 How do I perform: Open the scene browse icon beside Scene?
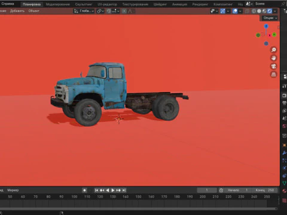[x=249, y=4]
